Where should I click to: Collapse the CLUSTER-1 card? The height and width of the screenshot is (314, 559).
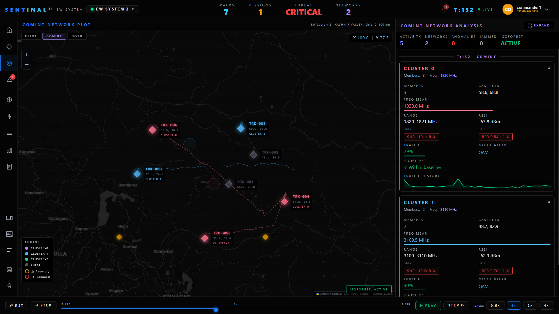[x=549, y=202]
